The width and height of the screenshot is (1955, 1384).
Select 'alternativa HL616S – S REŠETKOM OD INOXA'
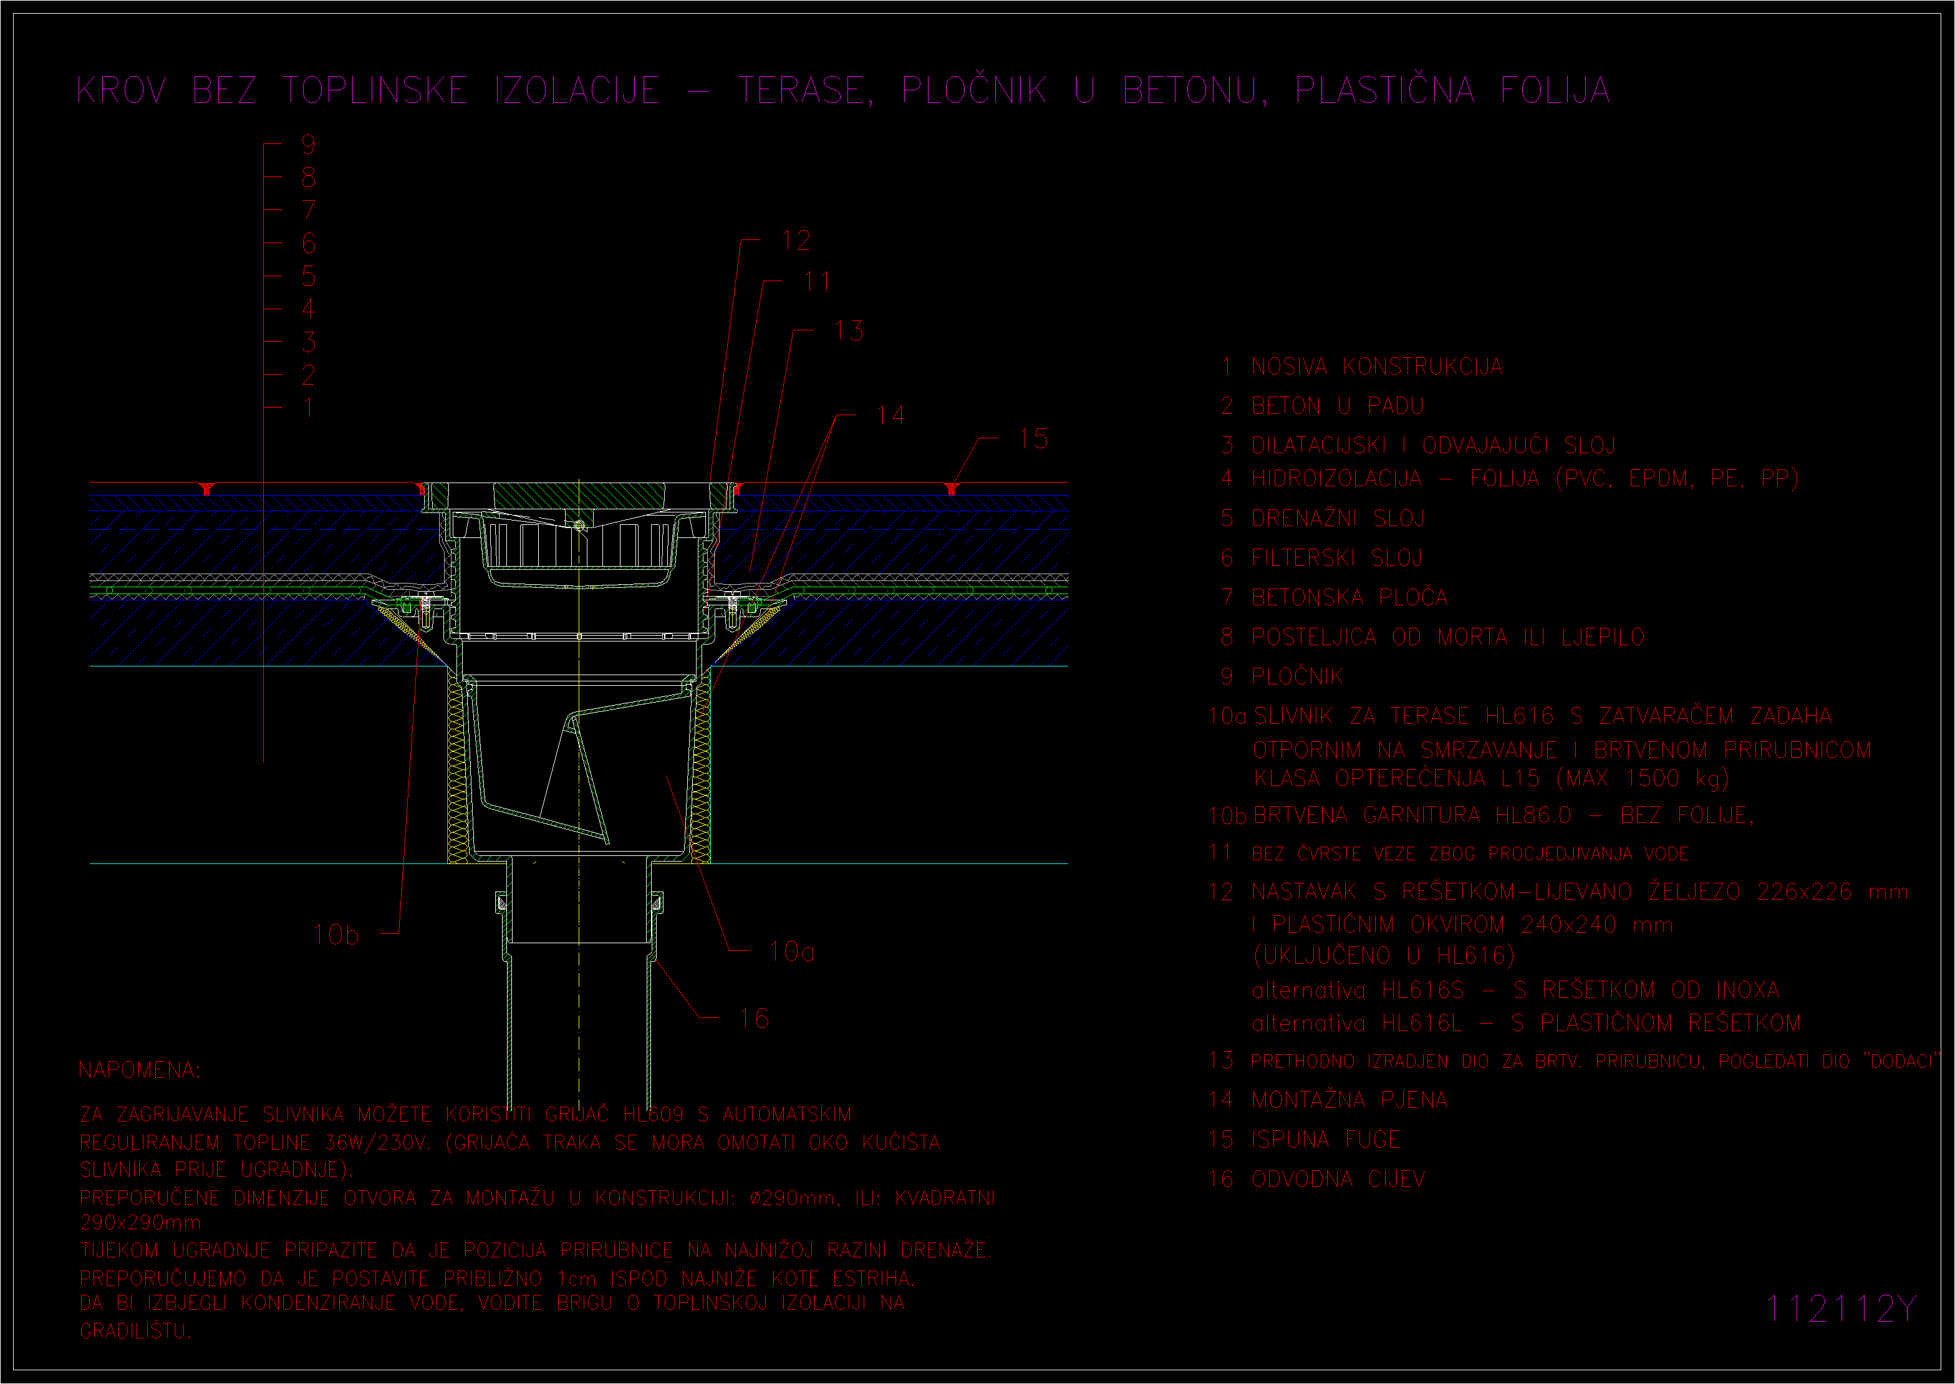pos(1515,989)
